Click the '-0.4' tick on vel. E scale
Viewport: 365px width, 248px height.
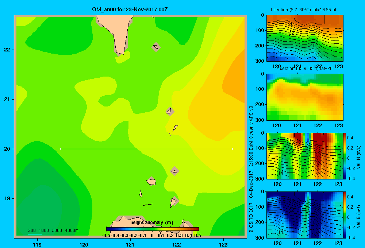point(351,237)
